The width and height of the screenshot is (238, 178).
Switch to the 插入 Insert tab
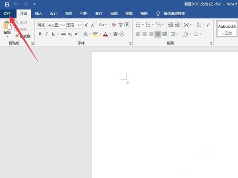[39, 13]
